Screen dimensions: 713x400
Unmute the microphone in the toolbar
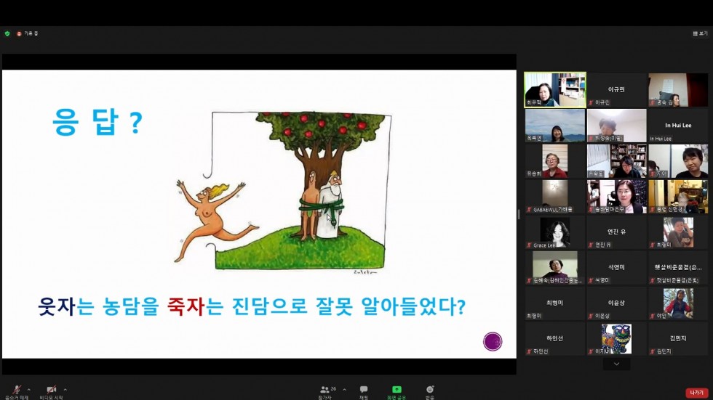15,390
